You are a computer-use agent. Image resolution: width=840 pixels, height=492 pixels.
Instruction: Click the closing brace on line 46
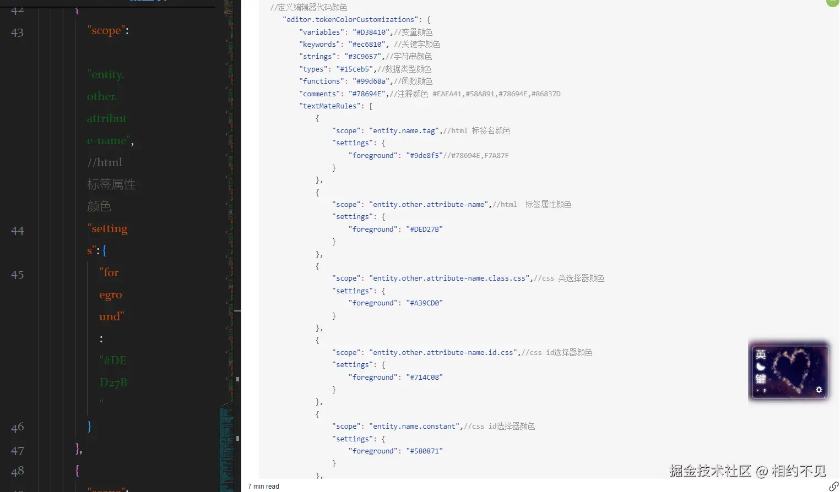[x=89, y=426]
